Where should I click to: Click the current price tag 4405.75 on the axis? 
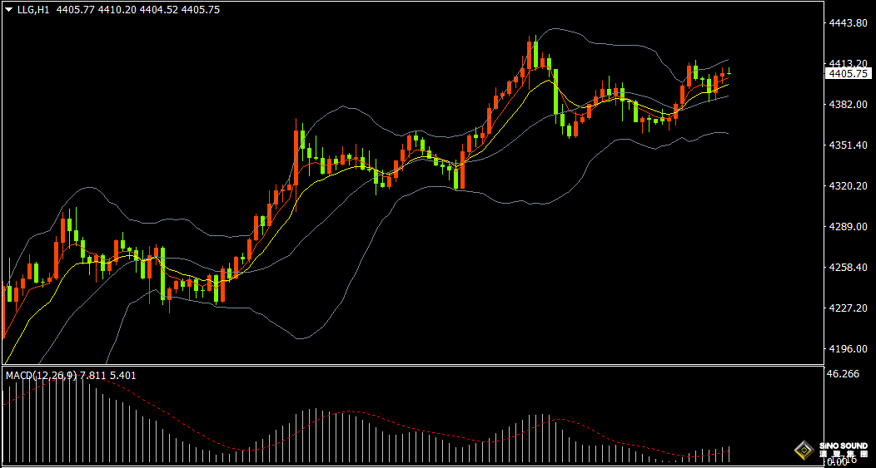(849, 74)
